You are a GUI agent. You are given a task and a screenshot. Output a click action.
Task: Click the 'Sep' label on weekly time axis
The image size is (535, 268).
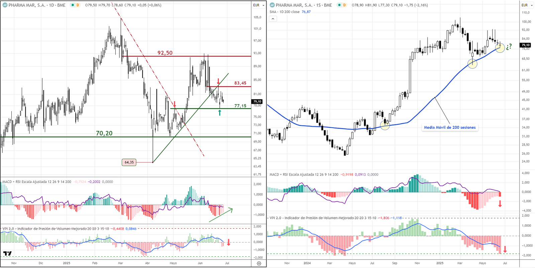point(395,263)
